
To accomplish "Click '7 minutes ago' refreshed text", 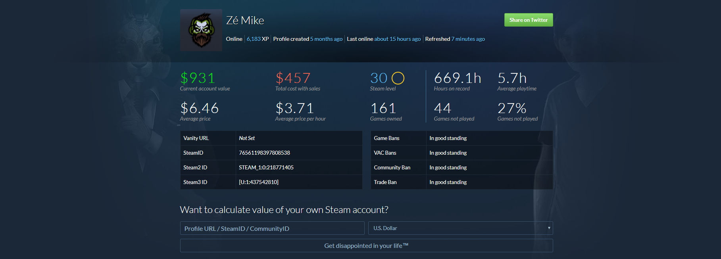I will pyautogui.click(x=468, y=39).
